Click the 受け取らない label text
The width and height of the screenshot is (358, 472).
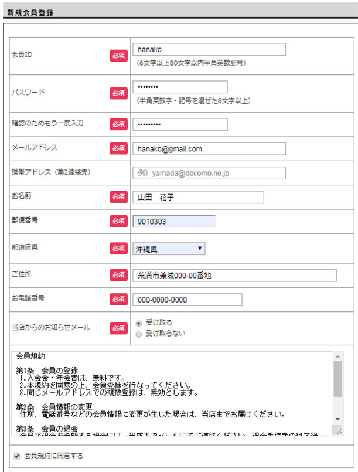[165, 333]
